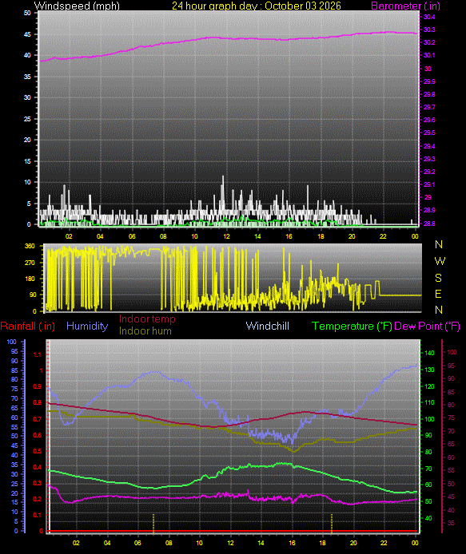Click the 'E' compass direction label

click(x=438, y=294)
